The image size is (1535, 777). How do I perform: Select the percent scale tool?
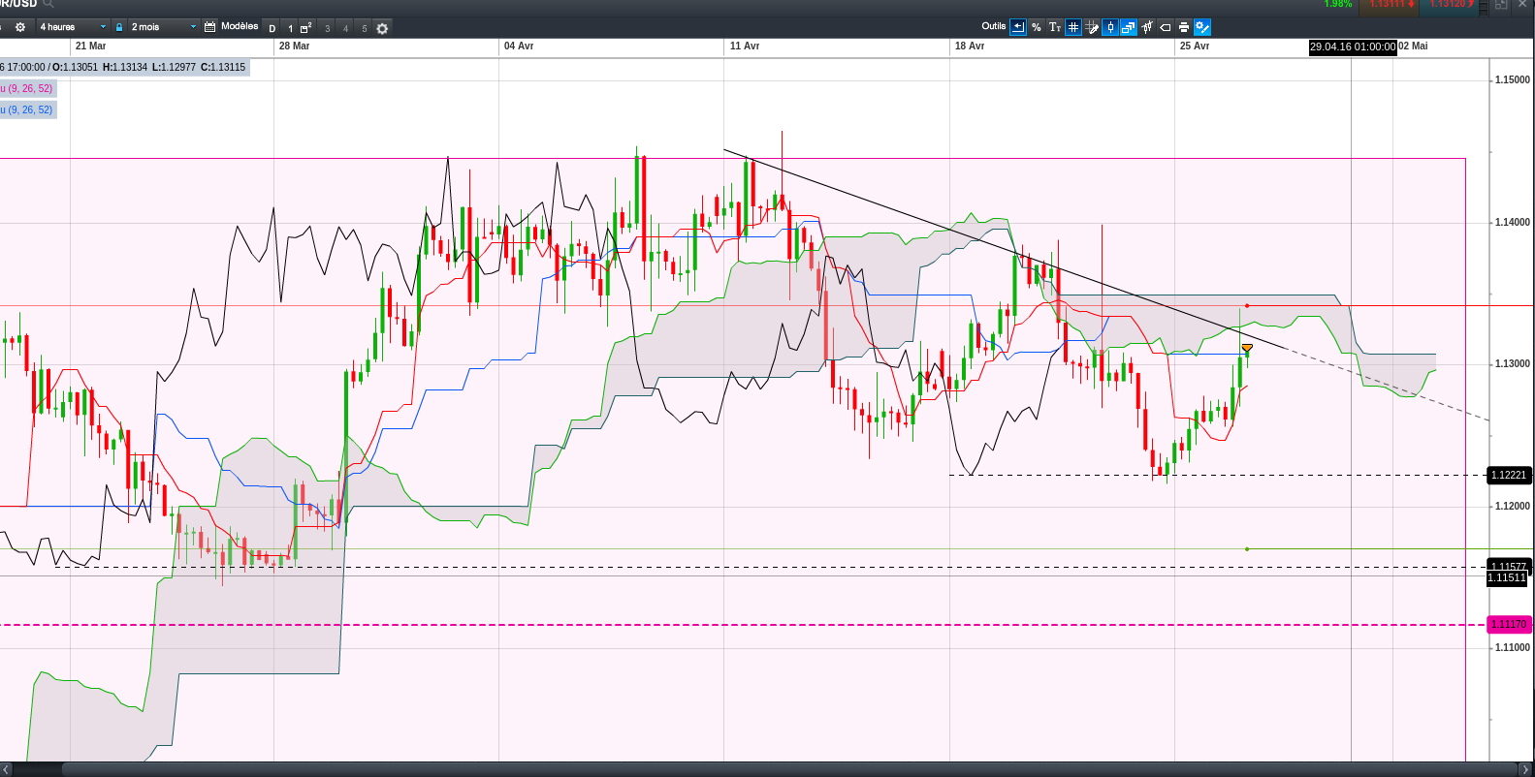1037,27
